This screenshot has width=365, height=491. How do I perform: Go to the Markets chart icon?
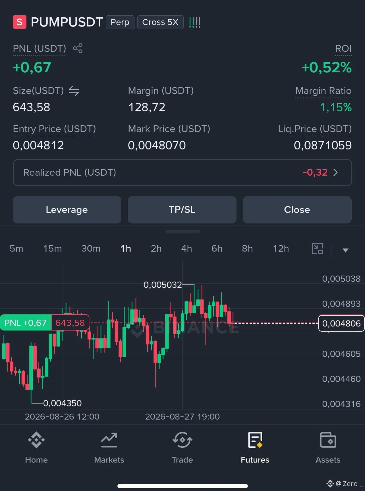[x=109, y=440]
